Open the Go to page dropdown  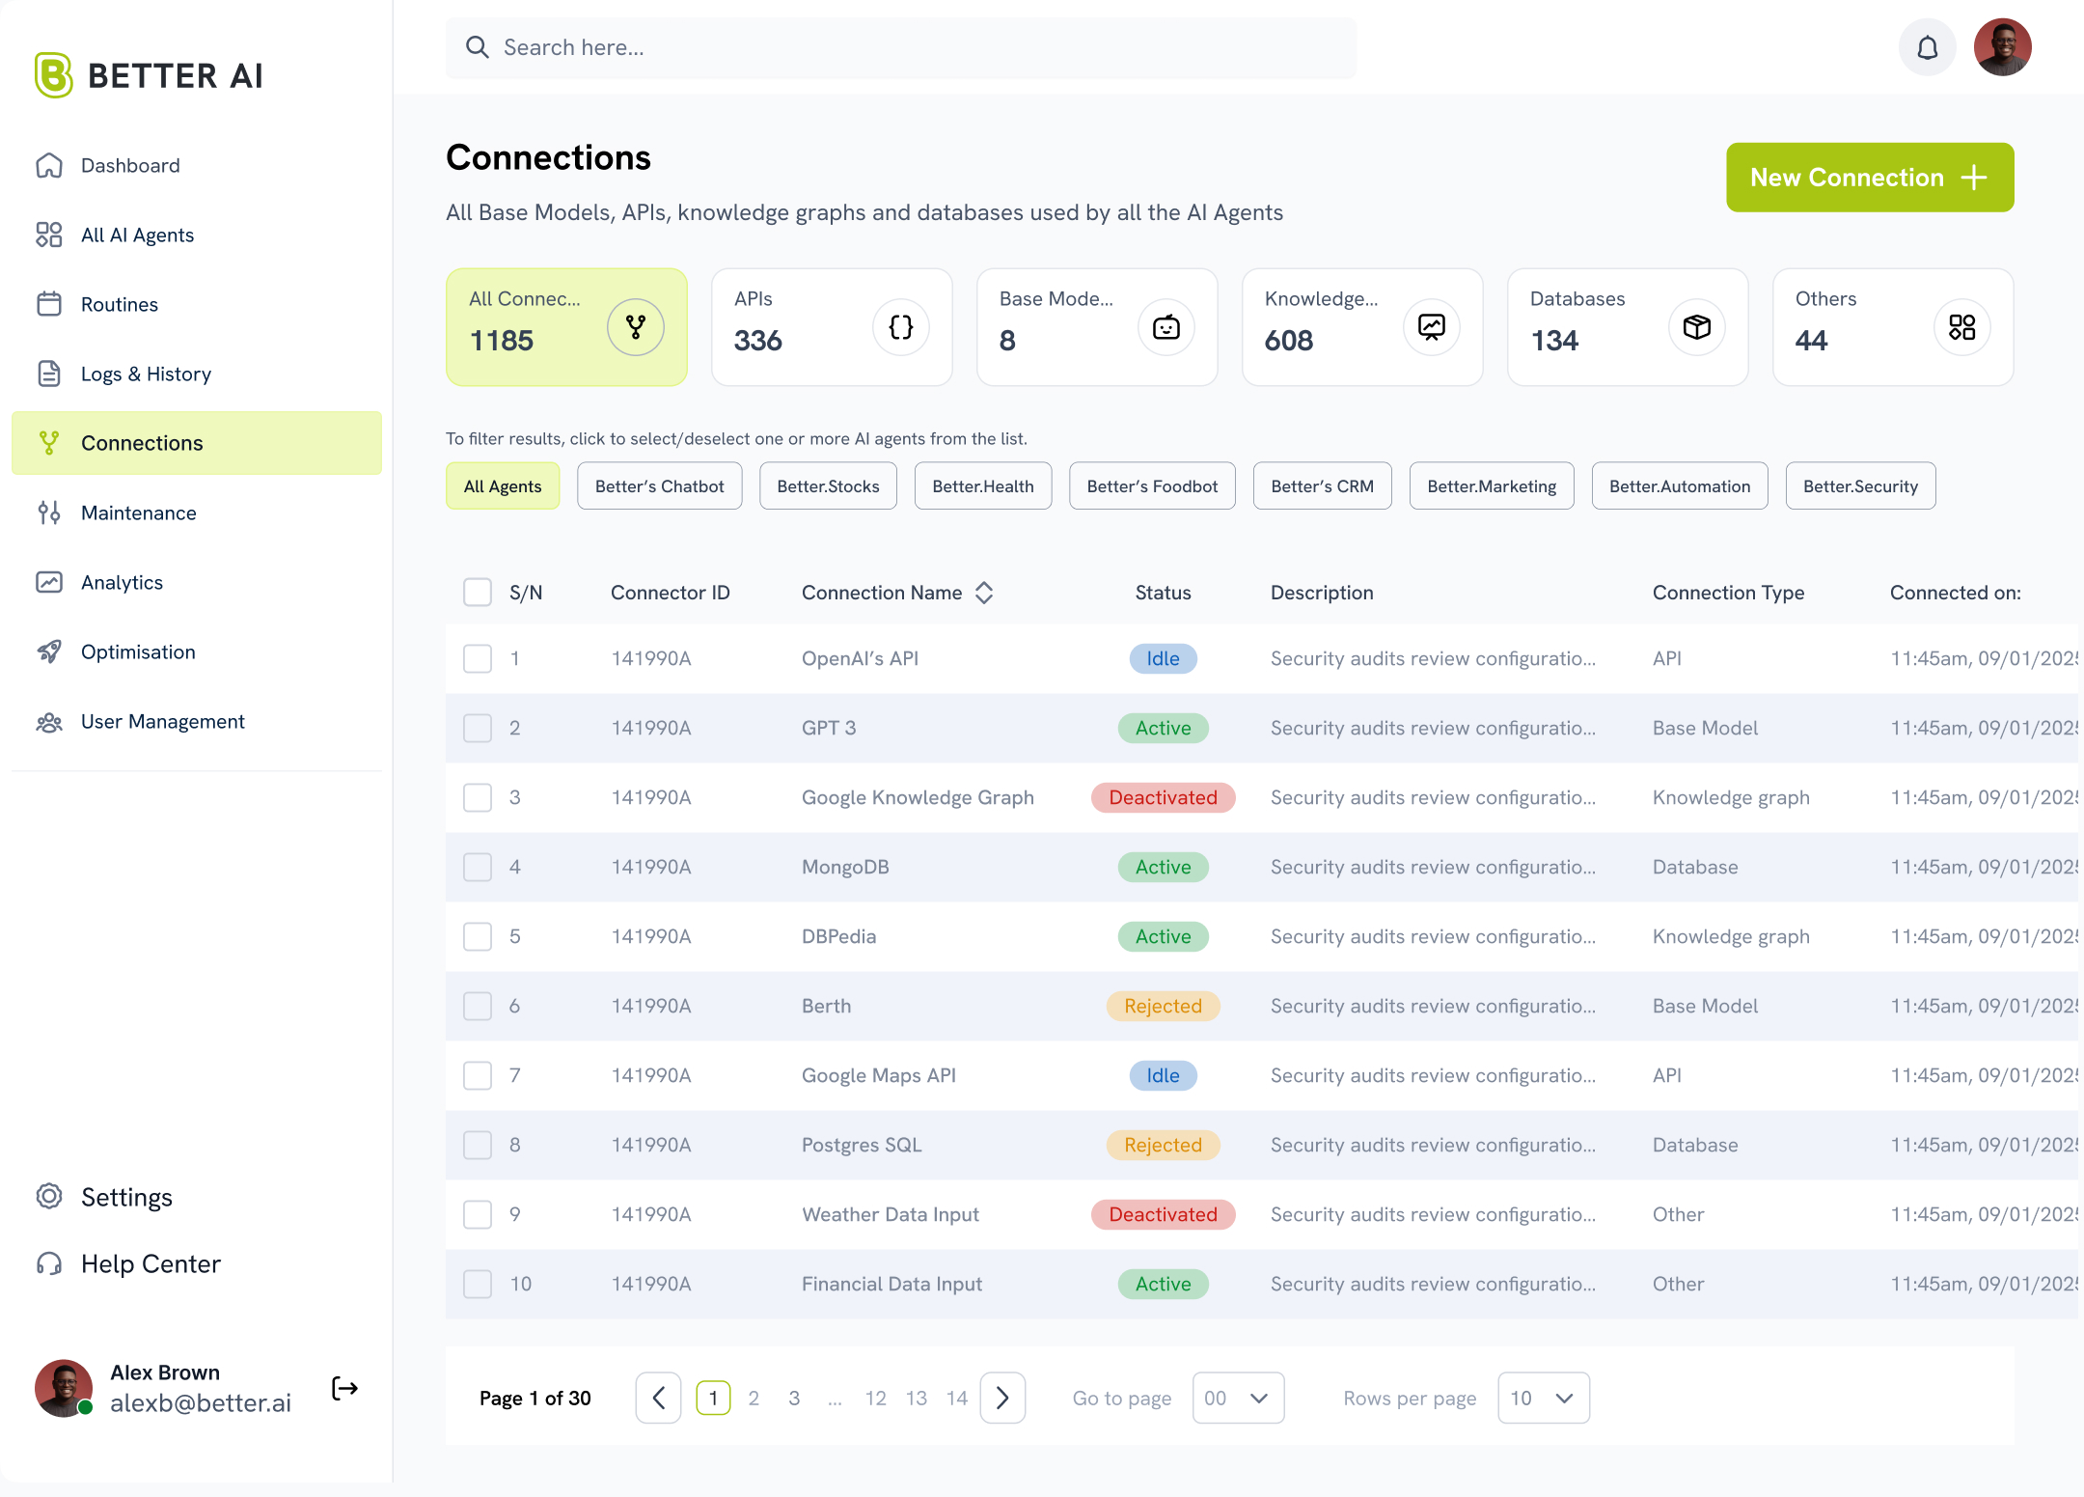[1238, 1398]
